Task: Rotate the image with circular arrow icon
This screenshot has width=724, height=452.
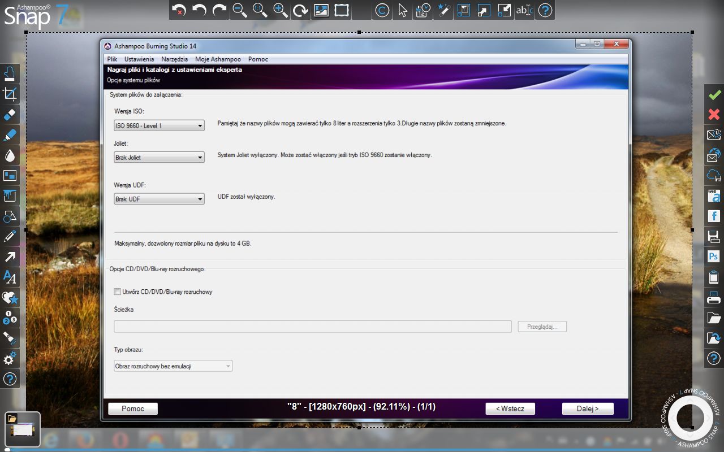Action: click(x=301, y=10)
